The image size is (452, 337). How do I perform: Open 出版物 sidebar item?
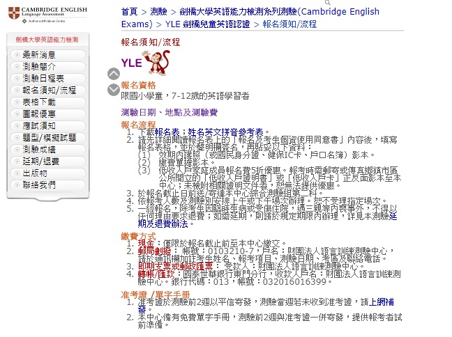click(48, 173)
